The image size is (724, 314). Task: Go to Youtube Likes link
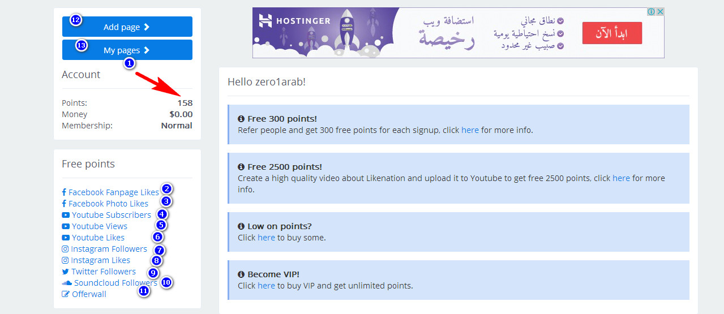tap(98, 238)
